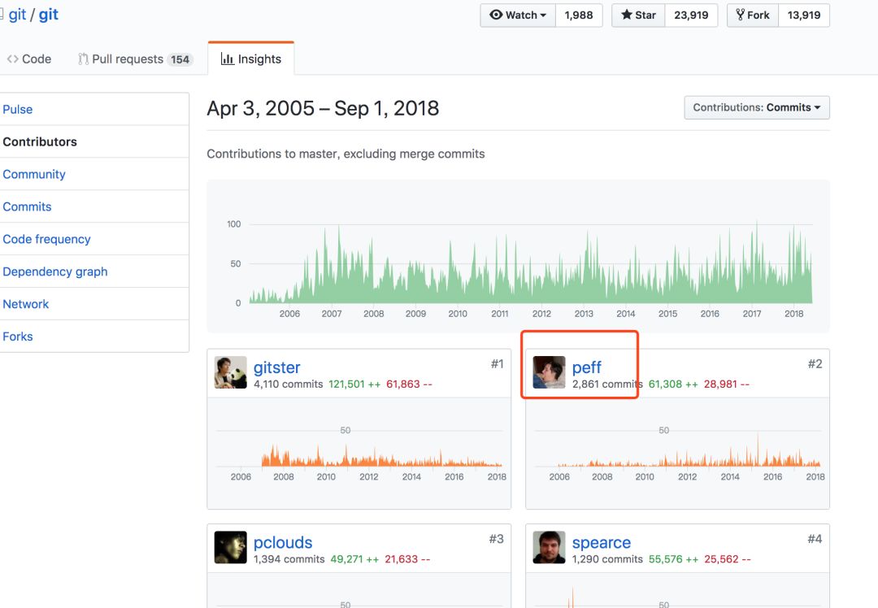Screen dimensions: 878x608
Task: Click the pull request icon
Action: 84,59
